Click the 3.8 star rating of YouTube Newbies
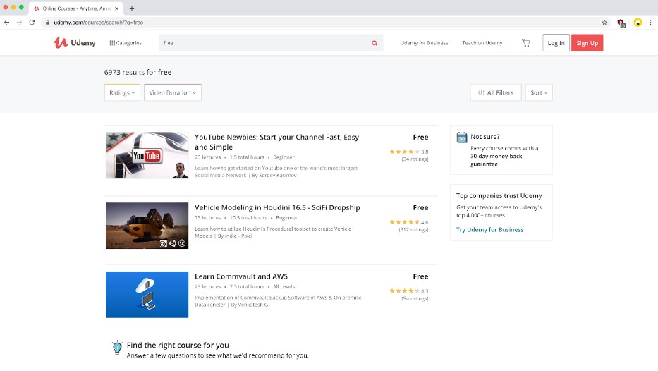The height and width of the screenshot is (371, 658). [409, 152]
